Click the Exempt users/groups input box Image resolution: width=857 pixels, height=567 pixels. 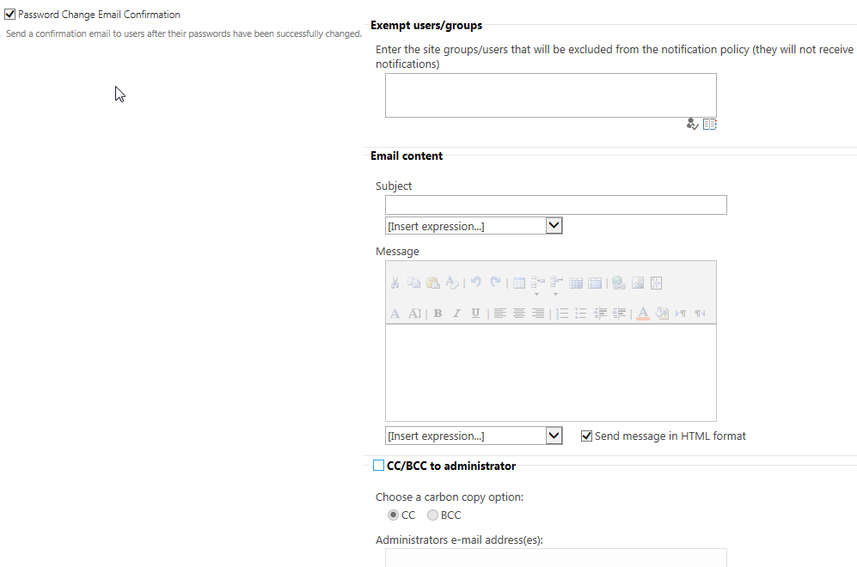(x=550, y=95)
